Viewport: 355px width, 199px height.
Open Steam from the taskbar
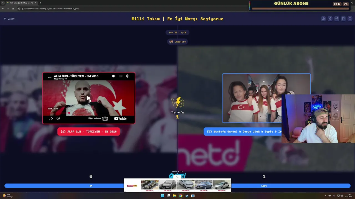(x=187, y=196)
